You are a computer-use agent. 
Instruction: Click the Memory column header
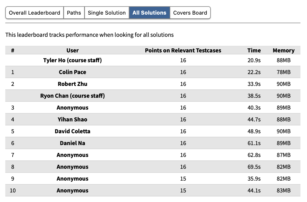284,50
